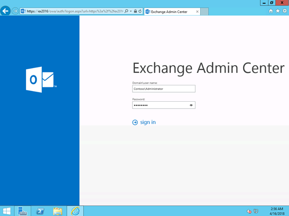Close the Exchange Admin Center tab
Viewport: 289px width, 216px height.
(197, 12)
